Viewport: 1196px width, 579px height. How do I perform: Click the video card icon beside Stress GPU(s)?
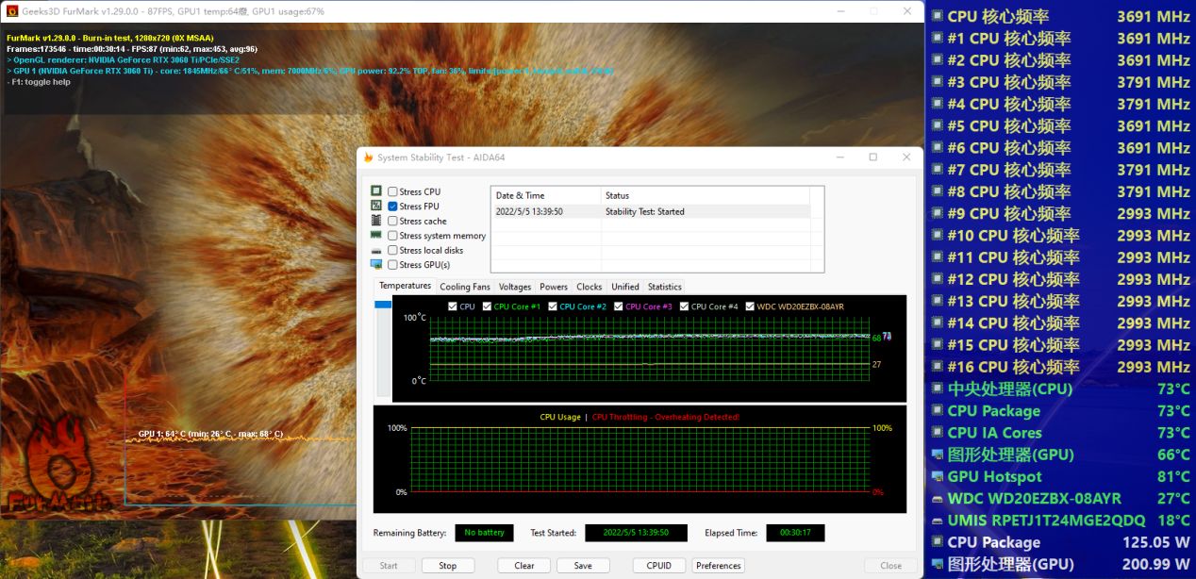(376, 264)
